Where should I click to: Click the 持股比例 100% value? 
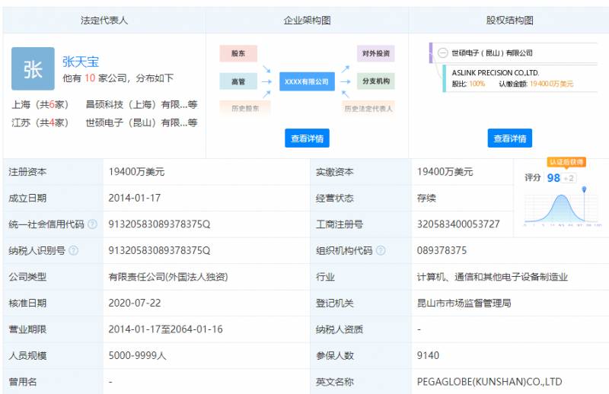click(x=477, y=84)
